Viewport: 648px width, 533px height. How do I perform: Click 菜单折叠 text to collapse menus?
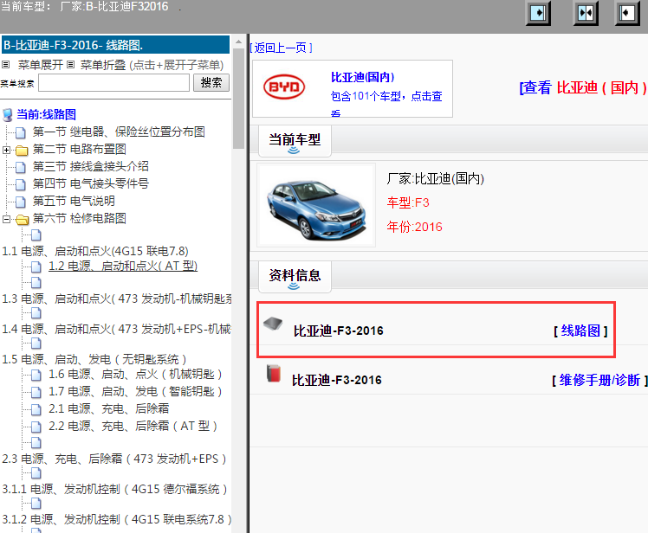pos(103,65)
